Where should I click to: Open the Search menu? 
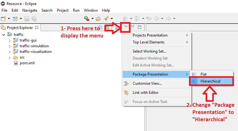pos(47,10)
